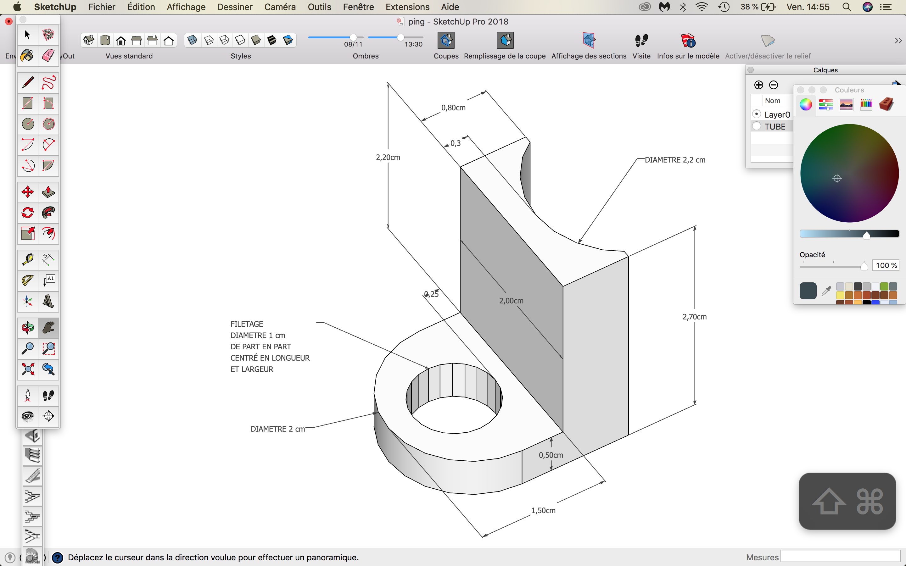Activate the Move tool
This screenshot has height=566, width=906.
[27, 192]
